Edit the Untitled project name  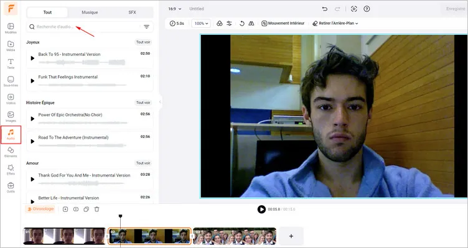197,9
